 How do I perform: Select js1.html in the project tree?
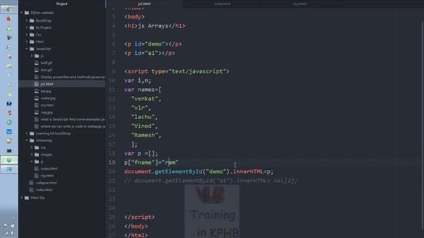[47, 84]
